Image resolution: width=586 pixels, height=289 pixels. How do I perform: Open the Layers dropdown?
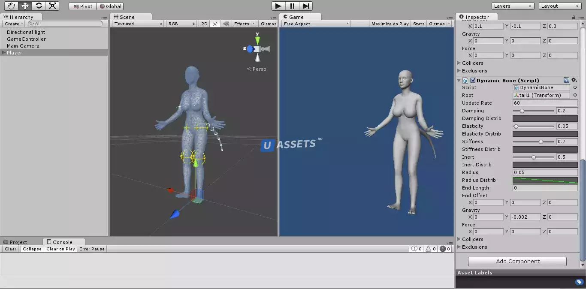point(513,6)
